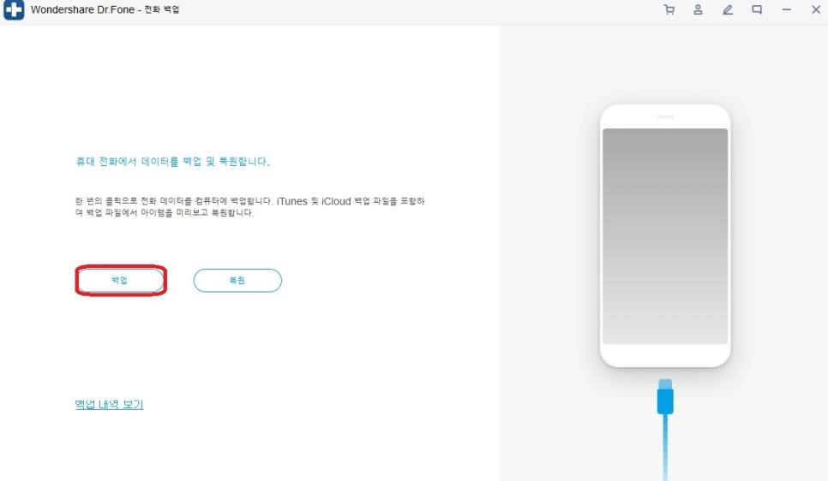Minimize the Dr.Fone window
The height and width of the screenshot is (481, 828).
pyautogui.click(x=786, y=9)
